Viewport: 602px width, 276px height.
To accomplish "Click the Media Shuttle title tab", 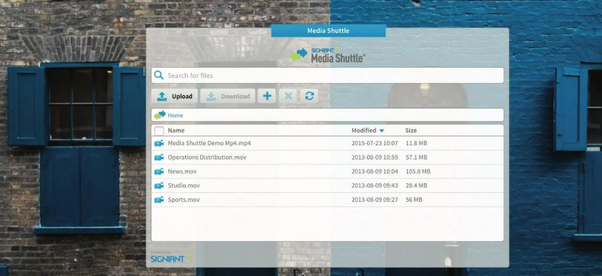I will pos(328,31).
